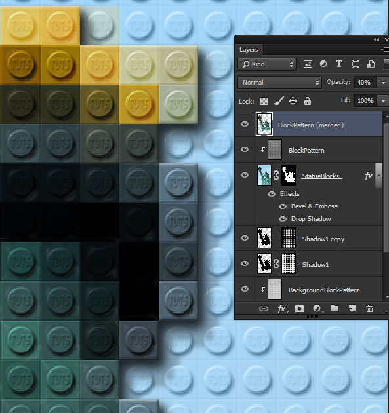
Task: Click Shadow1 copy layer image thumbnail
Action: [x=264, y=238]
